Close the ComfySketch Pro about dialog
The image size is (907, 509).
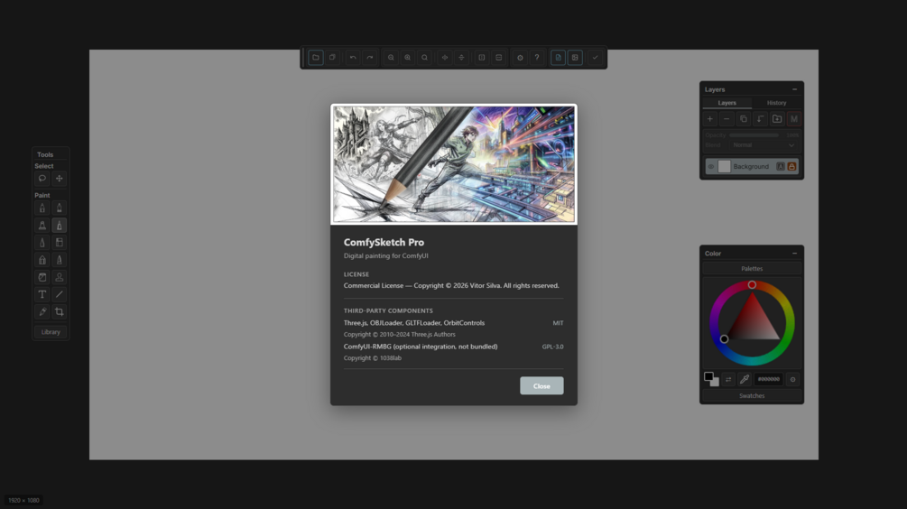click(x=541, y=385)
